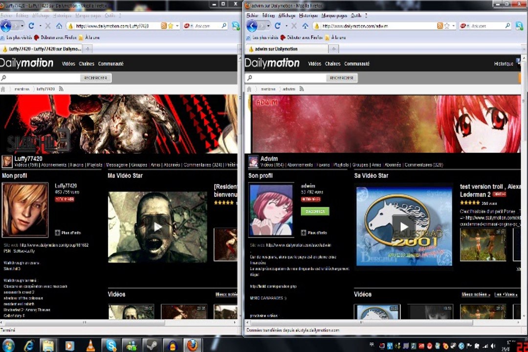Screen dimensions: 528x352
Task: Open Historique menu in the adwim window
Action: coord(308,16)
